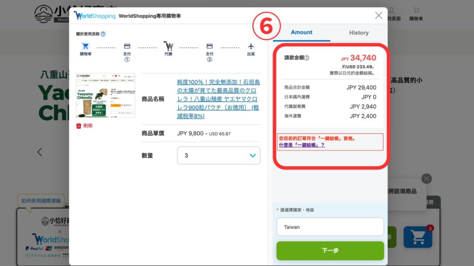Open the 數量 quantity dropdown
The height and width of the screenshot is (266, 474).
[x=218, y=156]
